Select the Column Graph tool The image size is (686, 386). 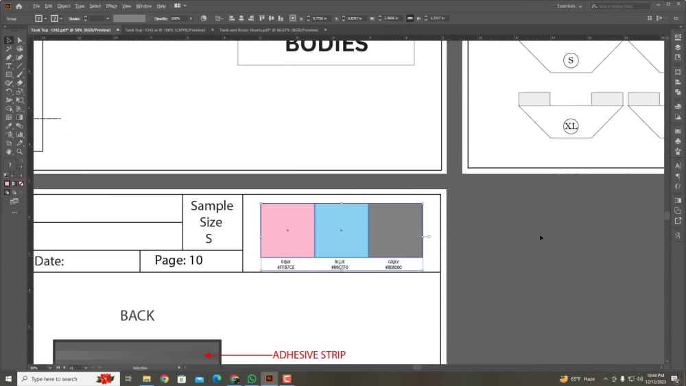click(x=20, y=134)
